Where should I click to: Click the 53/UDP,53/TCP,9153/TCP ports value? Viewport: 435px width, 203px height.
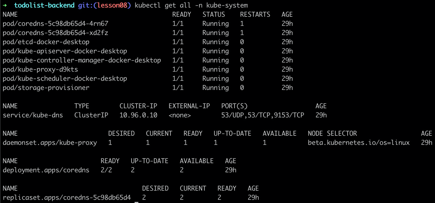coord(262,115)
